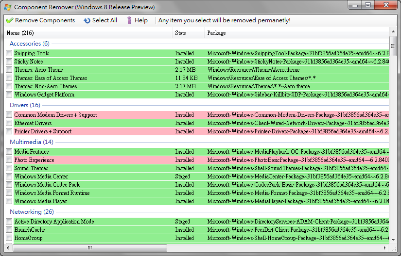The image size is (401, 256).
Task: Collapse the Networking (26) group header
Action: [x=32, y=212]
